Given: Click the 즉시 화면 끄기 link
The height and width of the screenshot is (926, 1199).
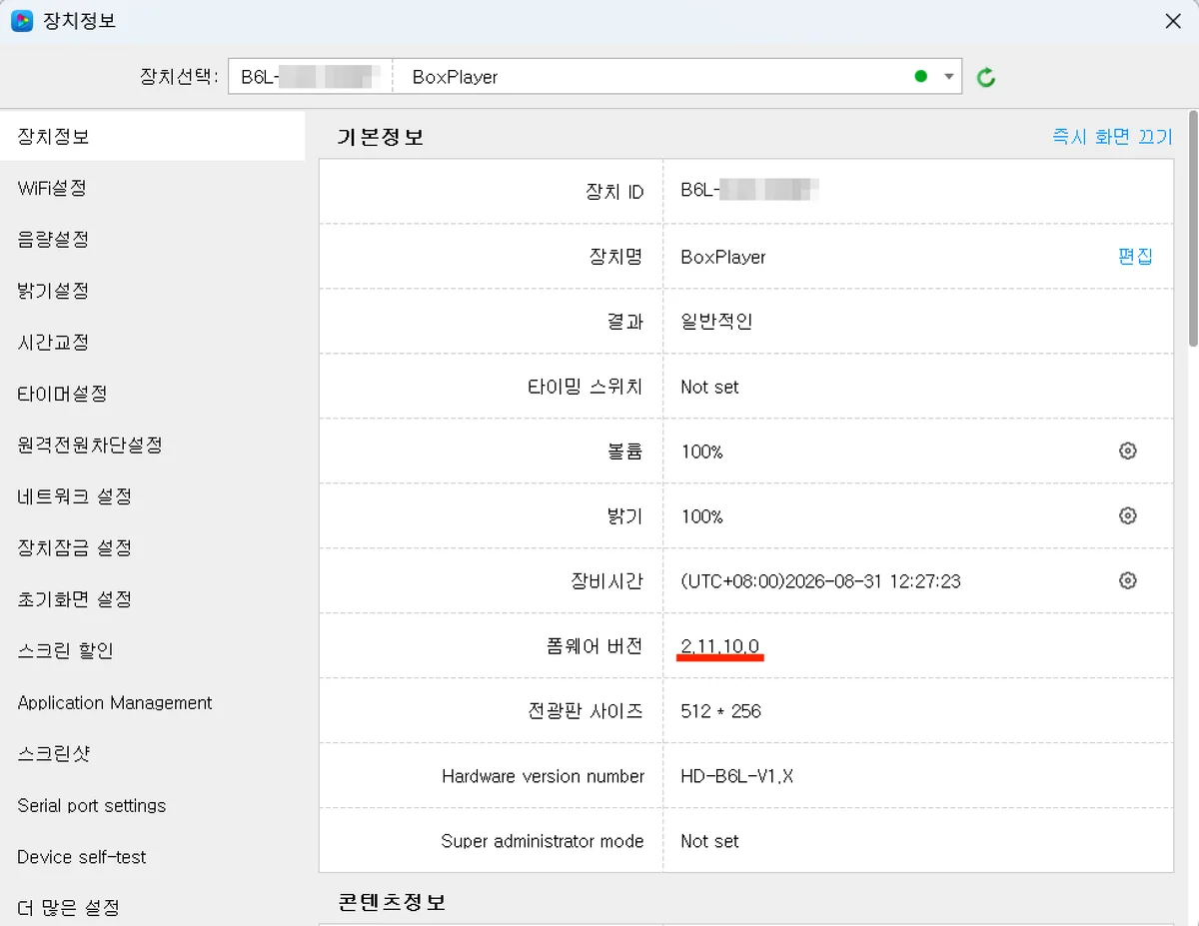Looking at the screenshot, I should click(x=1112, y=137).
